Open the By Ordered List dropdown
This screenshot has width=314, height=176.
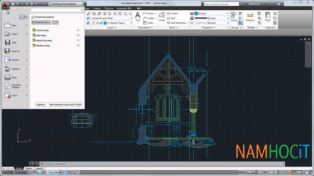tap(41, 22)
